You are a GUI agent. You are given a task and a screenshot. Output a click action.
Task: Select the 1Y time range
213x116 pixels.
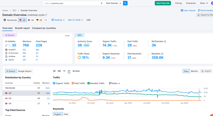coord(64,71)
